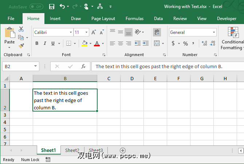Viewport: 244px width, 164px height.
Task: Toggle Italic formatting
Action: [45, 43]
